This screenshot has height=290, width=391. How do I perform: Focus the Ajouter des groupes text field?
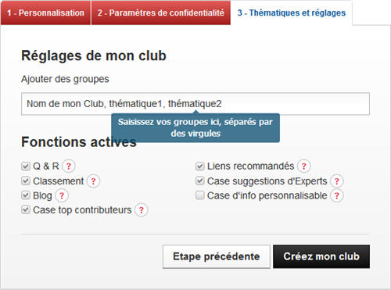[195, 104]
